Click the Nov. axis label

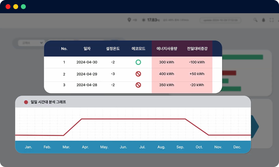[218, 147]
